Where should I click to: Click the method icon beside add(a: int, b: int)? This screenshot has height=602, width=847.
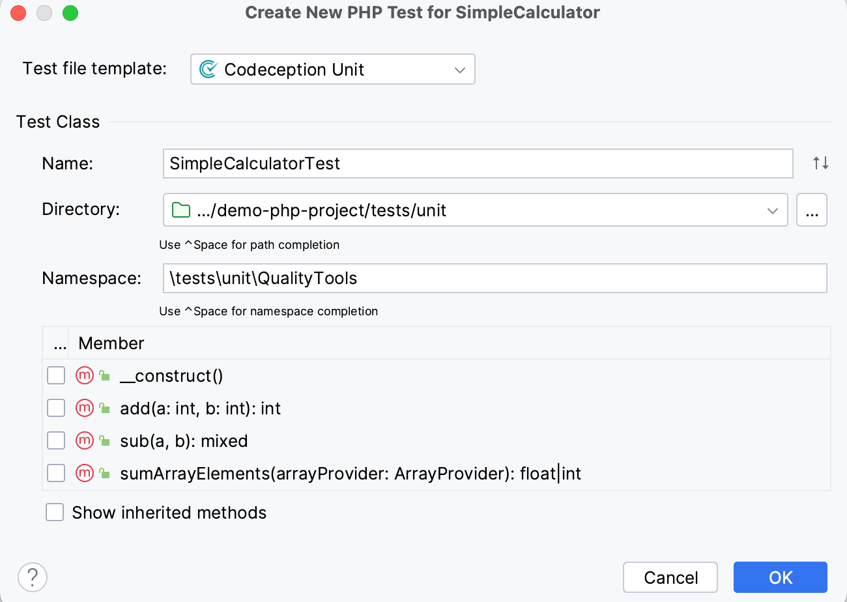84,408
